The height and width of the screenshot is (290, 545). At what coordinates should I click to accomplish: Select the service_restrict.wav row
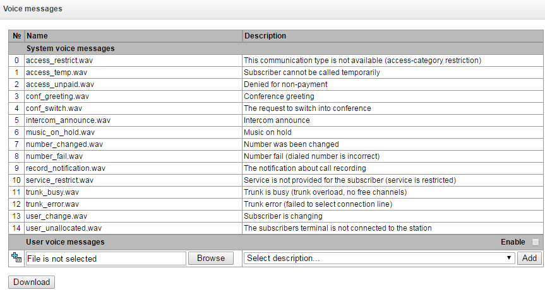pyautogui.click(x=59, y=180)
